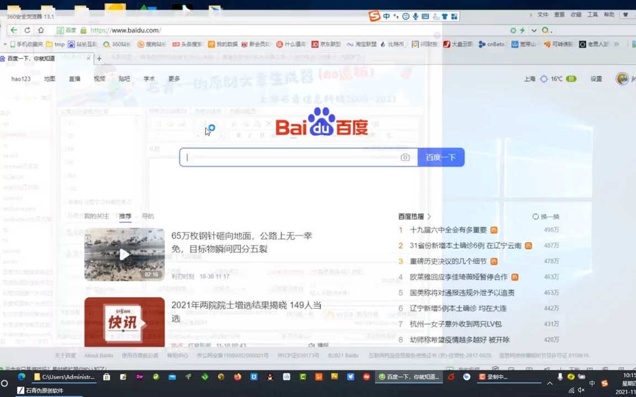Screen dimensions: 636x397
Task: Click the 上海 16℃ weather widget
Action: click(550, 79)
